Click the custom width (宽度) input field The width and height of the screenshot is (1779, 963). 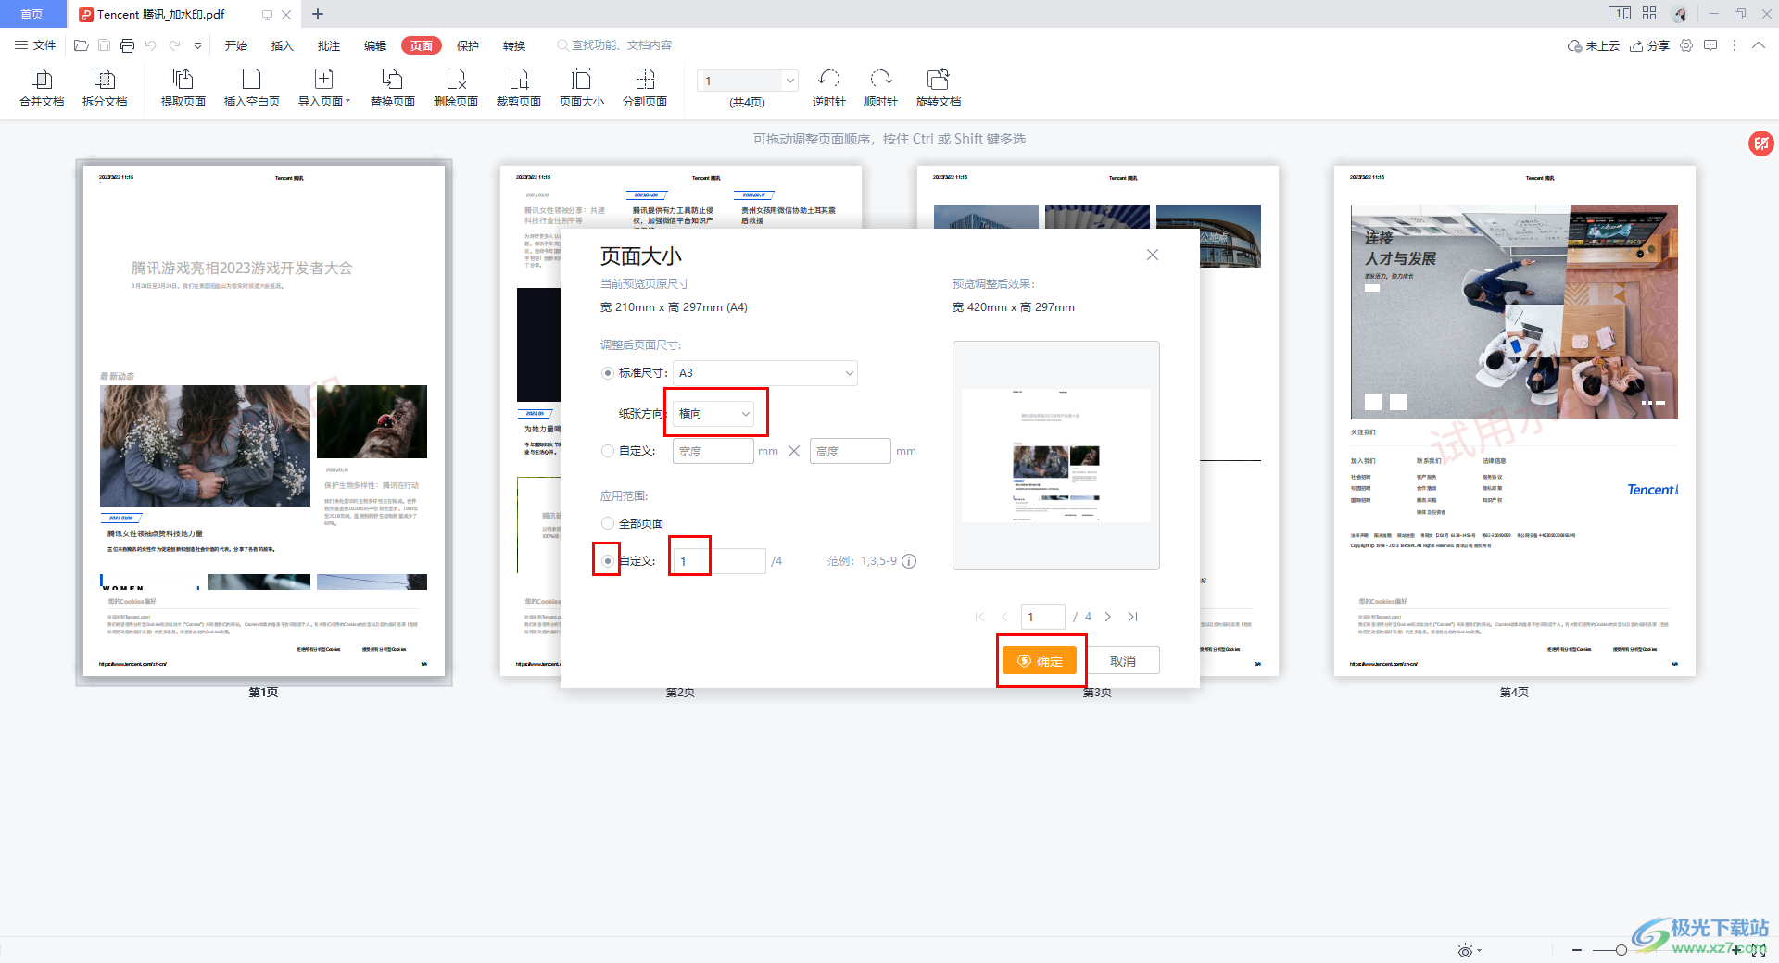click(x=713, y=451)
